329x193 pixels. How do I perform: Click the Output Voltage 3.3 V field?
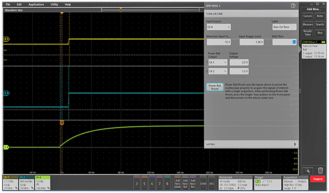[x=239, y=62]
